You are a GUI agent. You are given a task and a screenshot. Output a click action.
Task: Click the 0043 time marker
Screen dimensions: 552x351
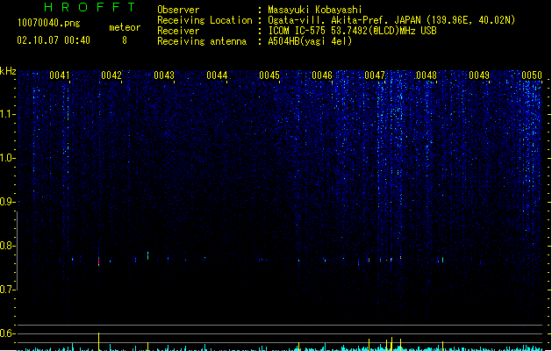point(164,75)
